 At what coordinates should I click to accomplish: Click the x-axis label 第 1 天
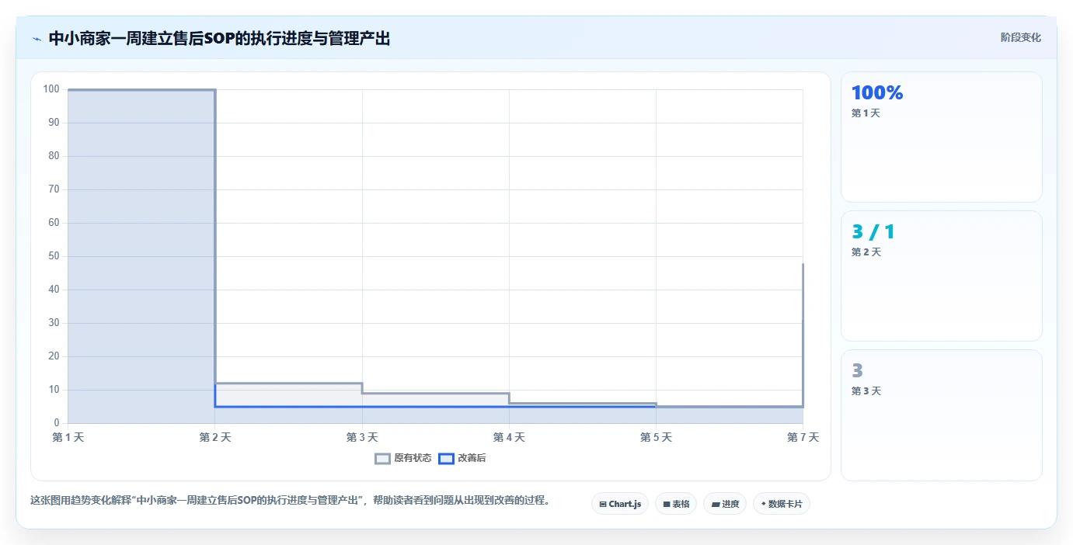click(x=68, y=437)
